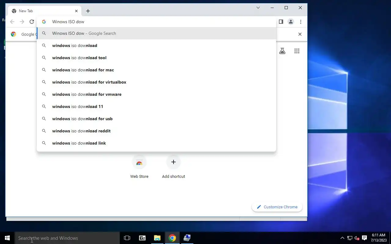Choose suggestion 'windows iso download for mac'
The image size is (391, 244).
[x=156, y=70]
